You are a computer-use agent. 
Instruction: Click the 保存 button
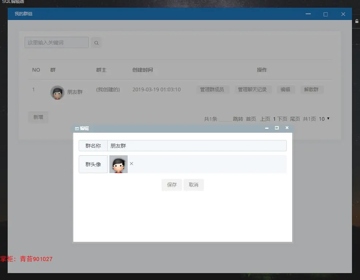(172, 185)
